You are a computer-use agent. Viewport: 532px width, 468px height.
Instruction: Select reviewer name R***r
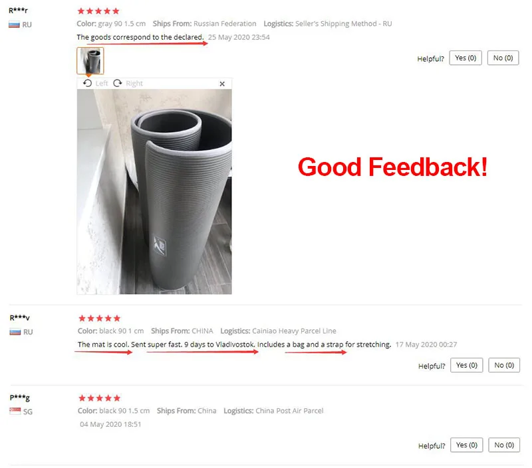pyautogui.click(x=19, y=11)
